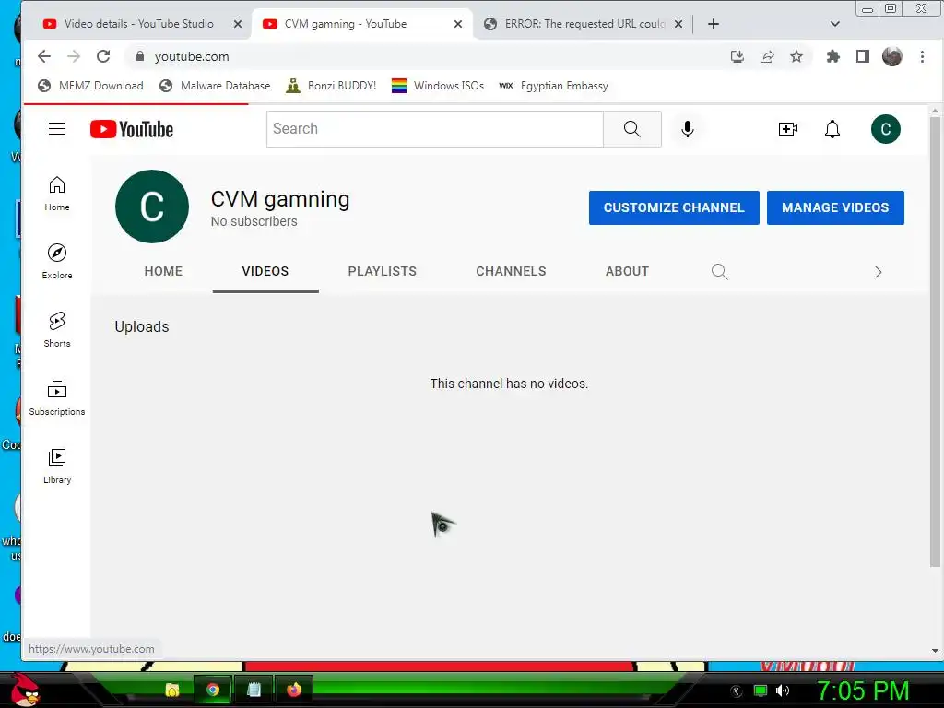Switch to the ERROR requested URL tab
This screenshot has width=944, height=708.
tap(583, 24)
